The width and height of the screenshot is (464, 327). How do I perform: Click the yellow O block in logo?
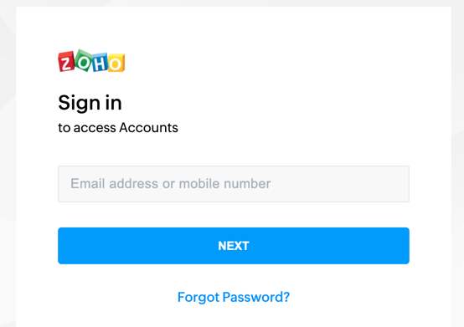[x=116, y=63]
